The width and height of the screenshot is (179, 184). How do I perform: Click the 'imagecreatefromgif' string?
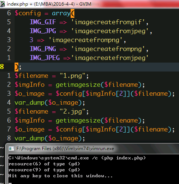pyautogui.click(x=108, y=22)
